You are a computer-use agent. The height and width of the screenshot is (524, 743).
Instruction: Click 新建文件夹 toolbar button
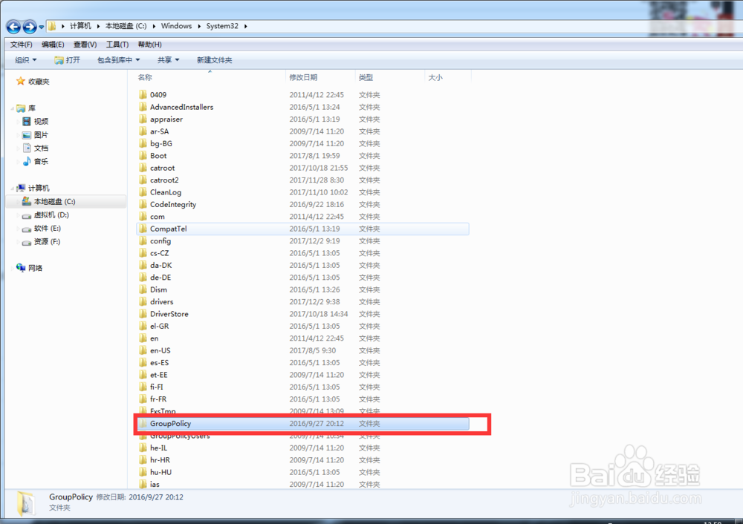pyautogui.click(x=214, y=60)
